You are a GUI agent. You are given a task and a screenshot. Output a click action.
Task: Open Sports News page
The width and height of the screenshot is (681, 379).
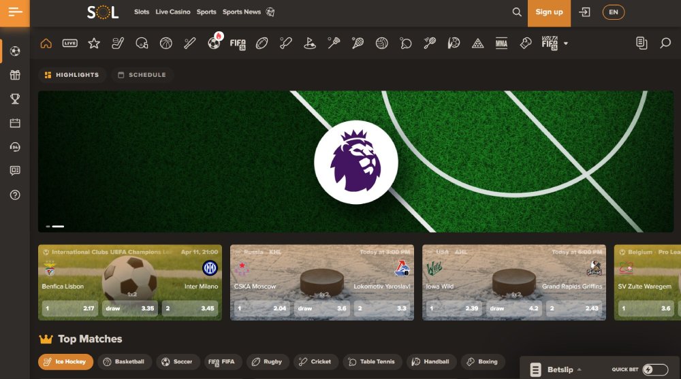pyautogui.click(x=242, y=12)
